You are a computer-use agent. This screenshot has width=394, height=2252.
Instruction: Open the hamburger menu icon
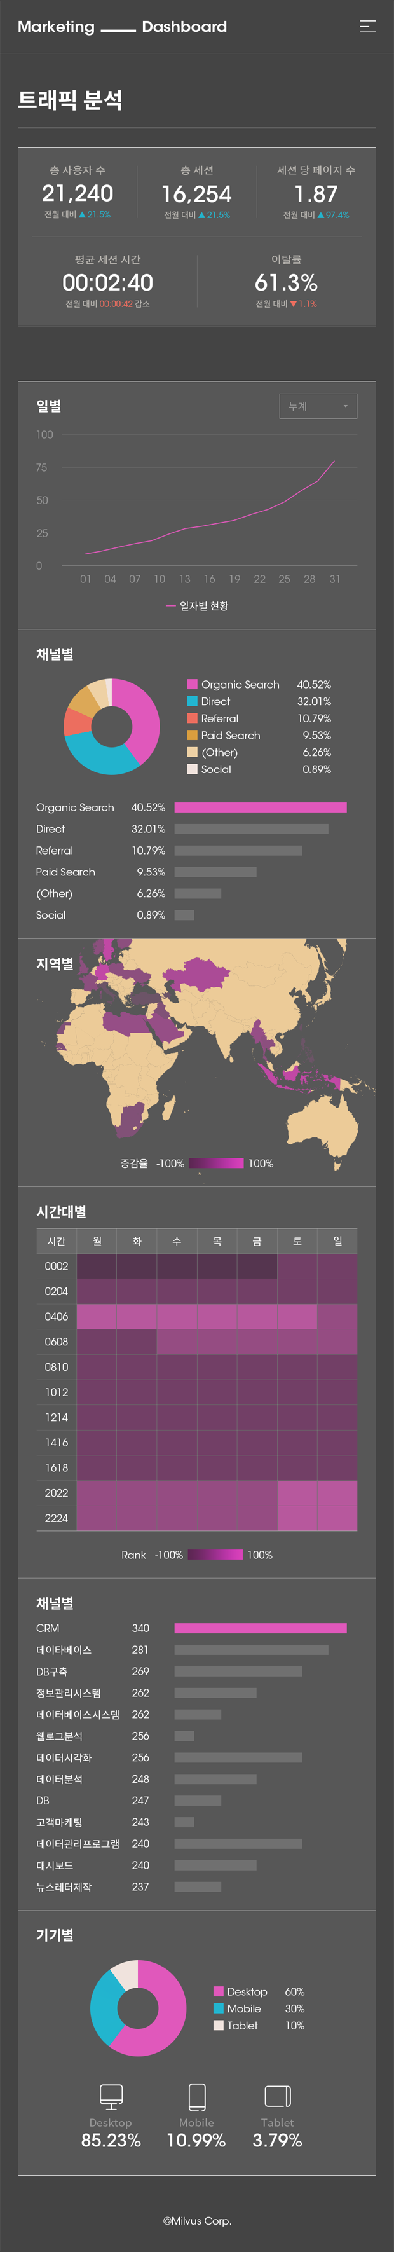point(368,26)
